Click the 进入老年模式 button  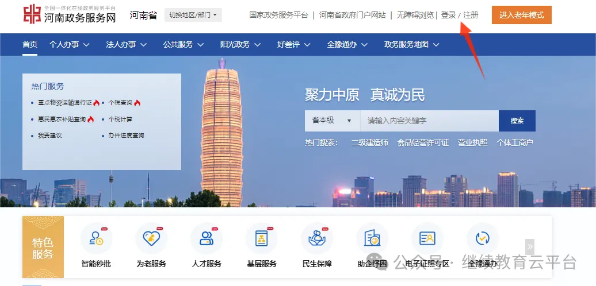(x=521, y=15)
